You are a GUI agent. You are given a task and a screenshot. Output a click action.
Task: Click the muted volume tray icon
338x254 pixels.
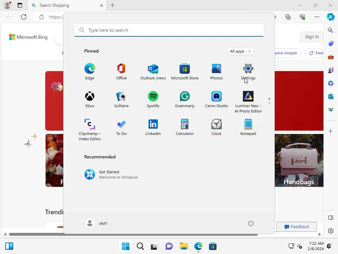300,246
